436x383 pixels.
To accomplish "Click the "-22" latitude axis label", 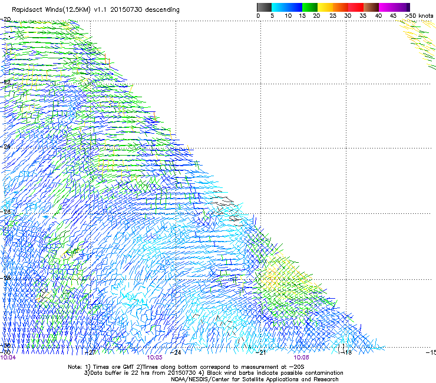I will tap(5, 82).
